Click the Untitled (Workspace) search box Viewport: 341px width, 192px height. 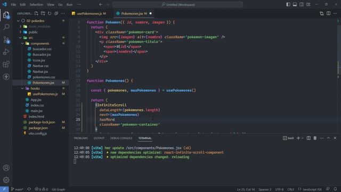[x=177, y=5]
